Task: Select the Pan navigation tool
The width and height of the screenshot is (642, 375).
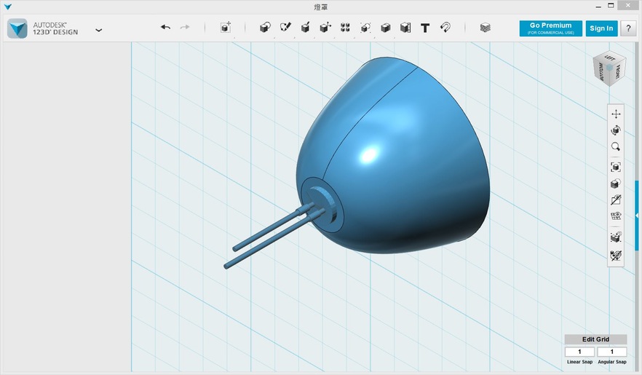Action: pos(615,114)
